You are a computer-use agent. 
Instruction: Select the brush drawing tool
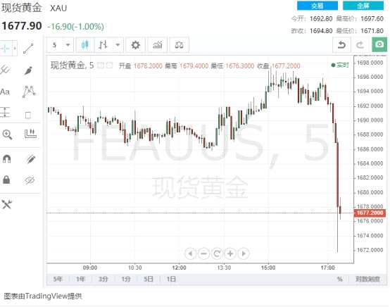click(x=28, y=70)
